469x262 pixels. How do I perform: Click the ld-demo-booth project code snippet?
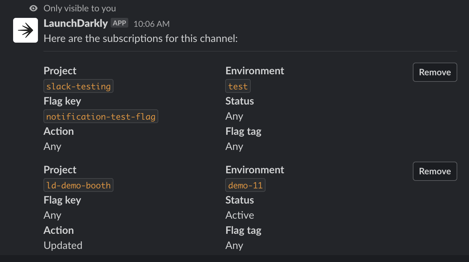78,185
